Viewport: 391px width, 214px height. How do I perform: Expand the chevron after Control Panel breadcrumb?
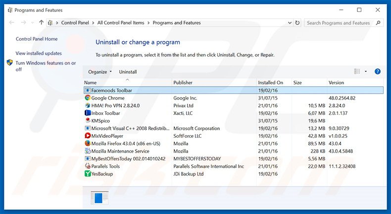(x=93, y=23)
